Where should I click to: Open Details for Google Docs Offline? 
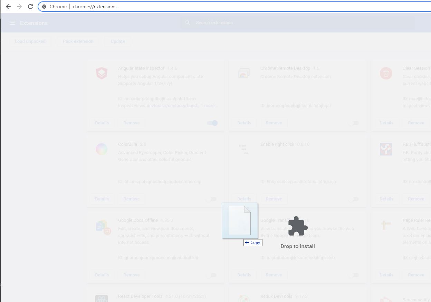(102, 275)
